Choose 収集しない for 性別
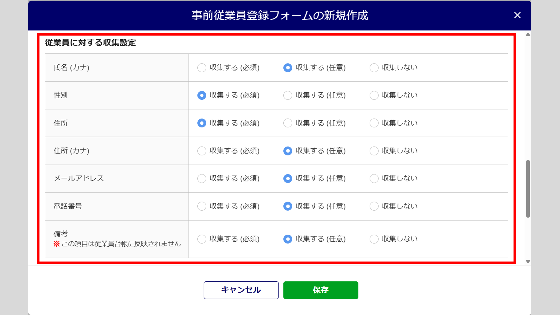This screenshot has width=560, height=315. (374, 95)
